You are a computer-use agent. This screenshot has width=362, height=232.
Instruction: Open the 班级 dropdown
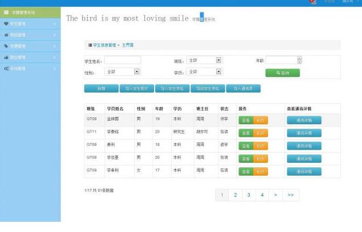pyautogui.click(x=219, y=60)
